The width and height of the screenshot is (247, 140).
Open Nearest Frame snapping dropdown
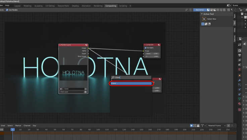216,126
